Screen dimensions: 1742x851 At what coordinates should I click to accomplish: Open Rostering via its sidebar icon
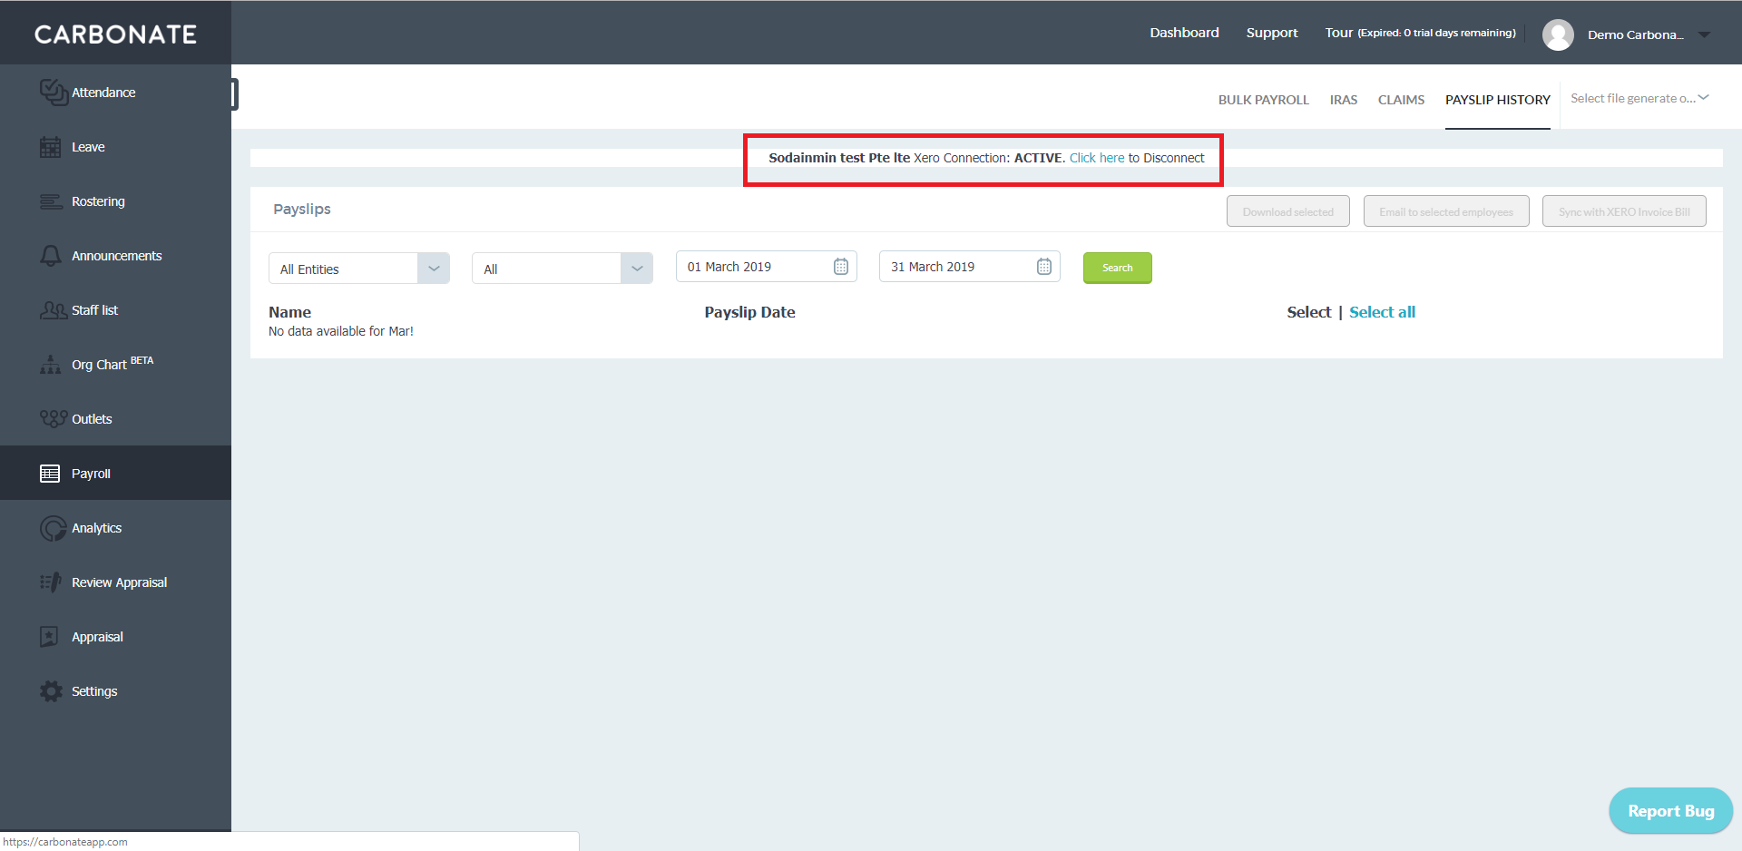tap(51, 201)
